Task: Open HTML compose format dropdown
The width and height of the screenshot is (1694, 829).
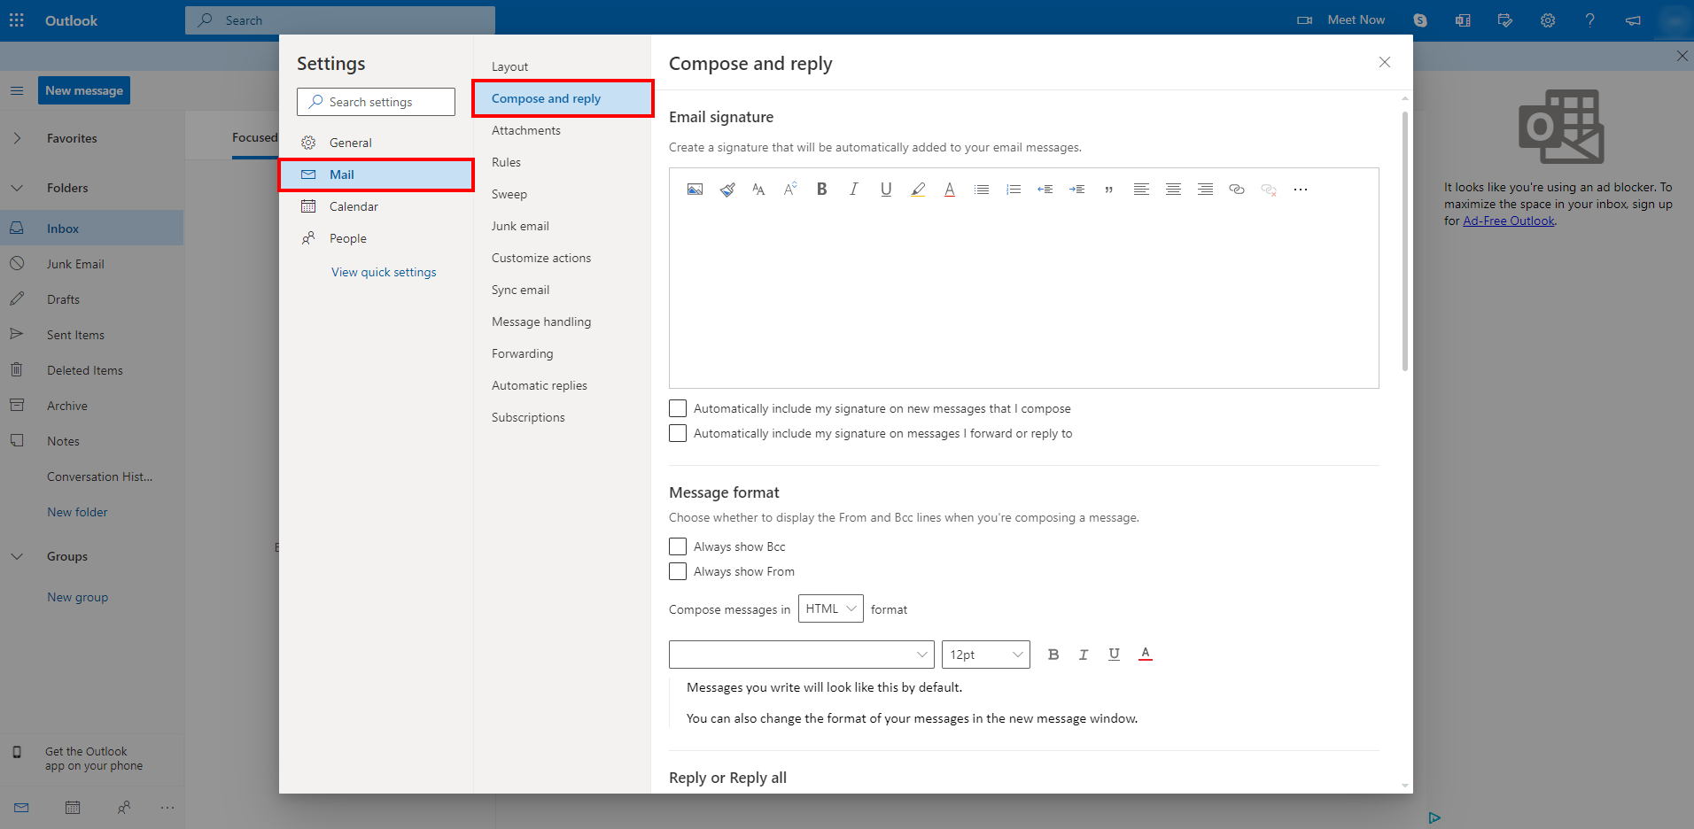Action: coord(831,608)
